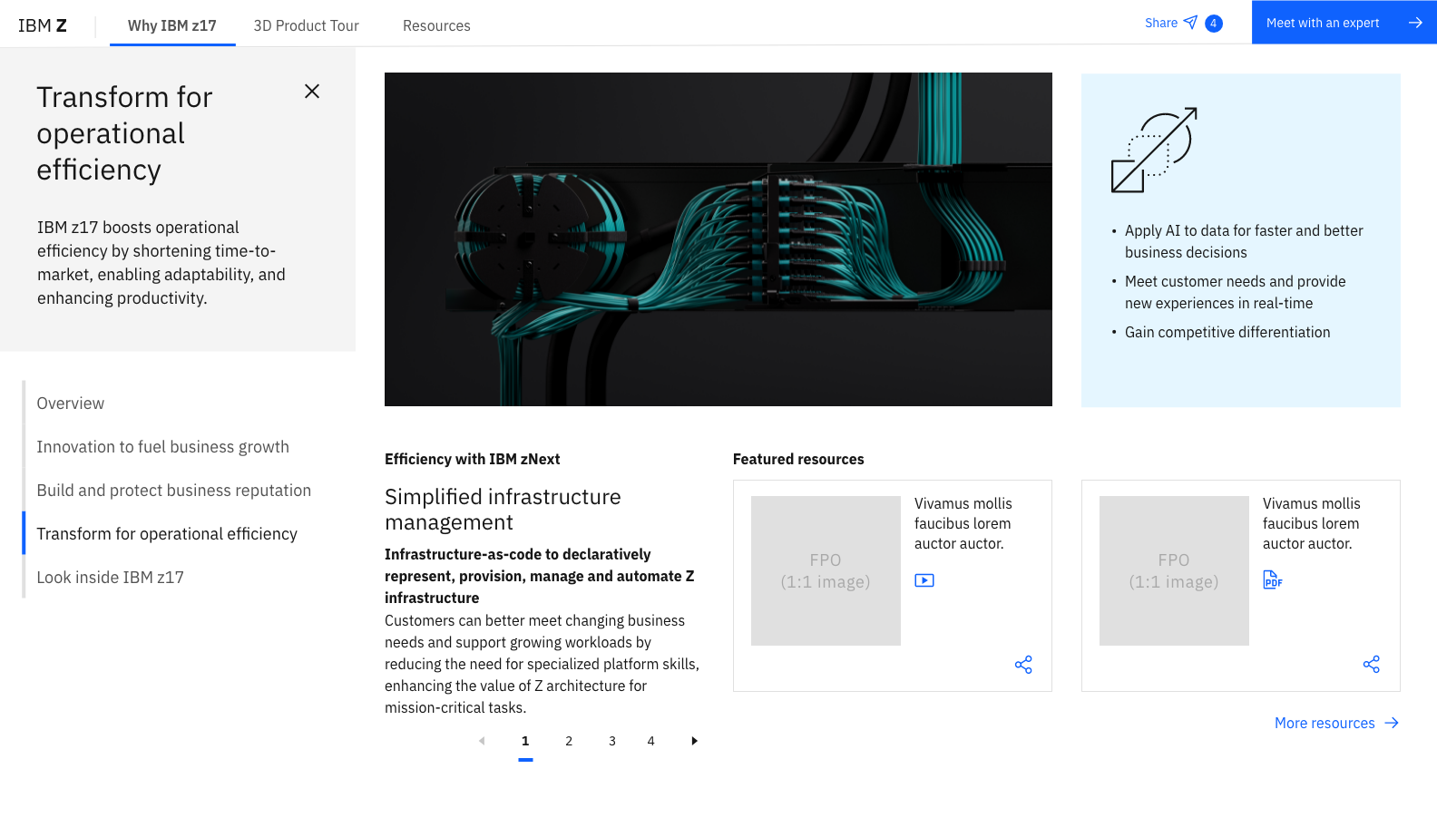
Task: Select carousel page 2
Action: [569, 741]
